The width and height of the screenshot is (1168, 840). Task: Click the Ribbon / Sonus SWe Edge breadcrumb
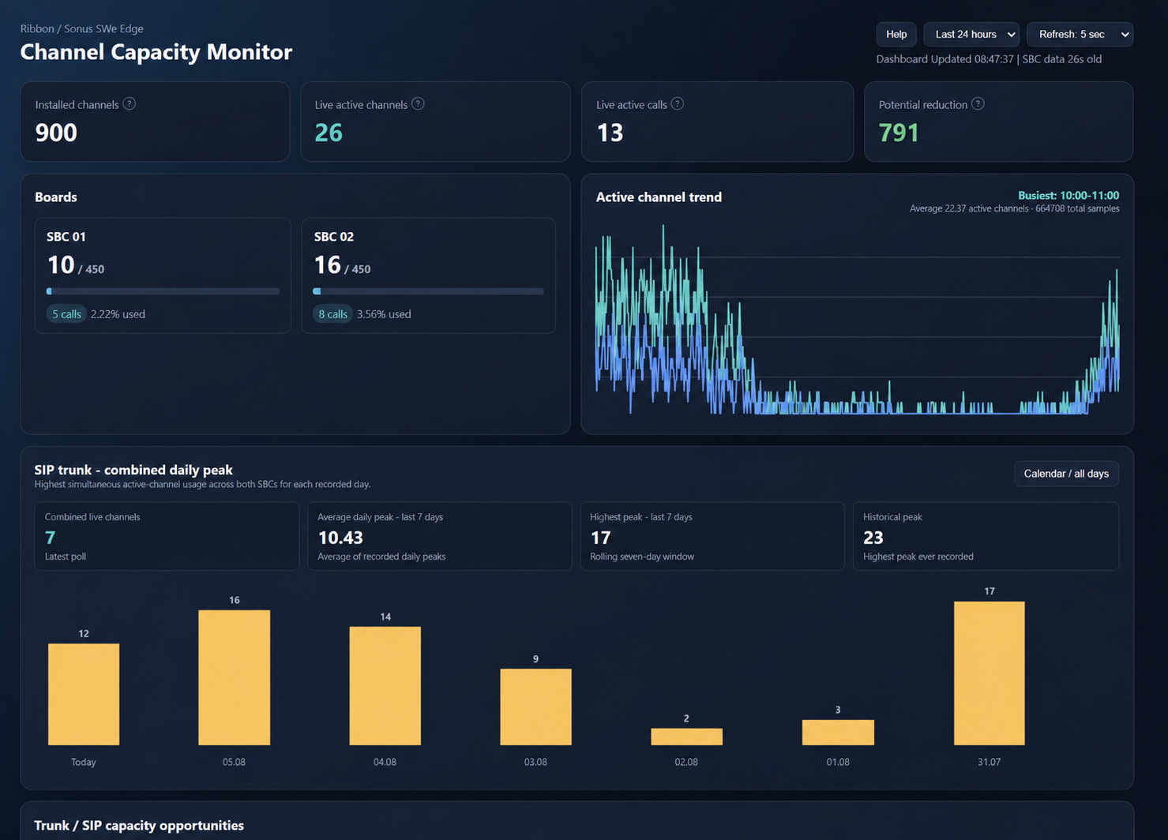coord(82,28)
